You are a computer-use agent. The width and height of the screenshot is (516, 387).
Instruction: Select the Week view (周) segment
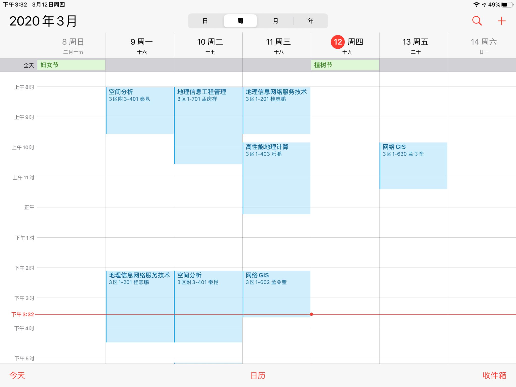tap(240, 21)
